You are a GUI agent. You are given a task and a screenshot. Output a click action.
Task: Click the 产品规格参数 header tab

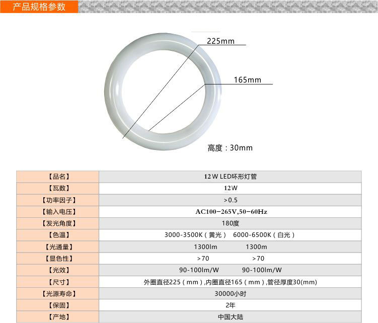tap(39, 7)
